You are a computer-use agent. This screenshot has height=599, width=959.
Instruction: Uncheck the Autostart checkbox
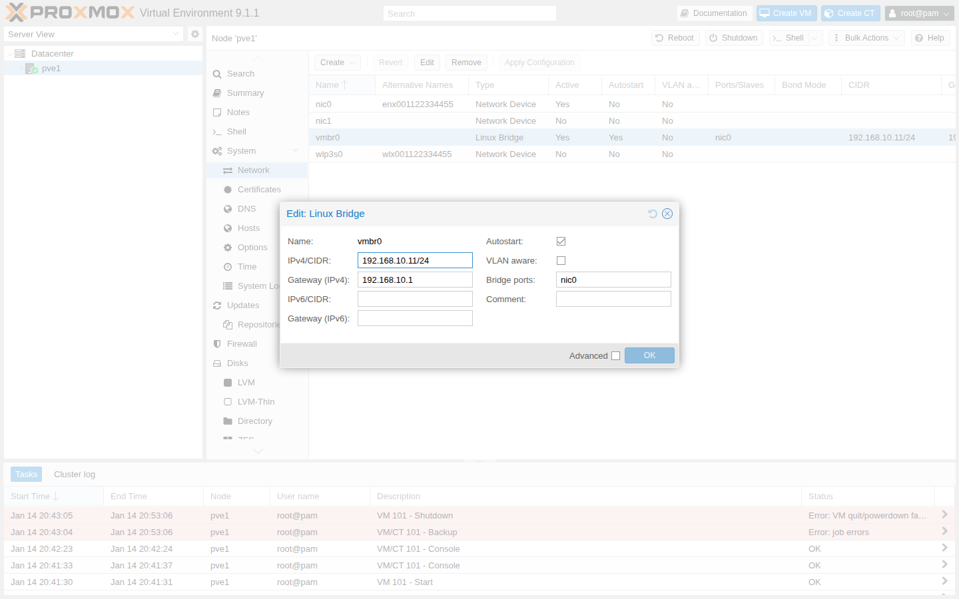click(x=561, y=242)
